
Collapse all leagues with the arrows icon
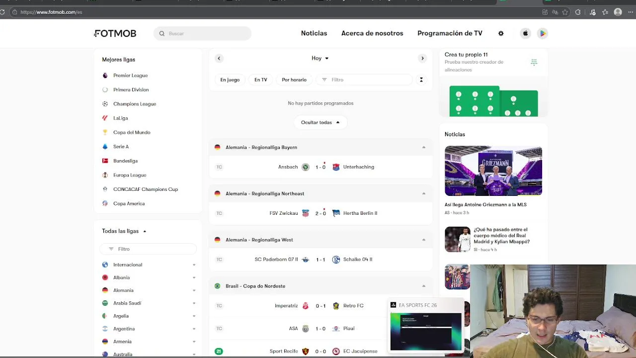pos(421,80)
